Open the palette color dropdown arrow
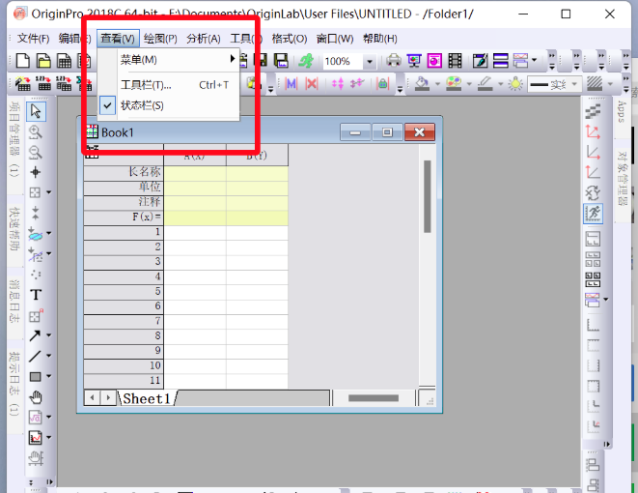Screen dimensions: 638x493 click(469, 84)
